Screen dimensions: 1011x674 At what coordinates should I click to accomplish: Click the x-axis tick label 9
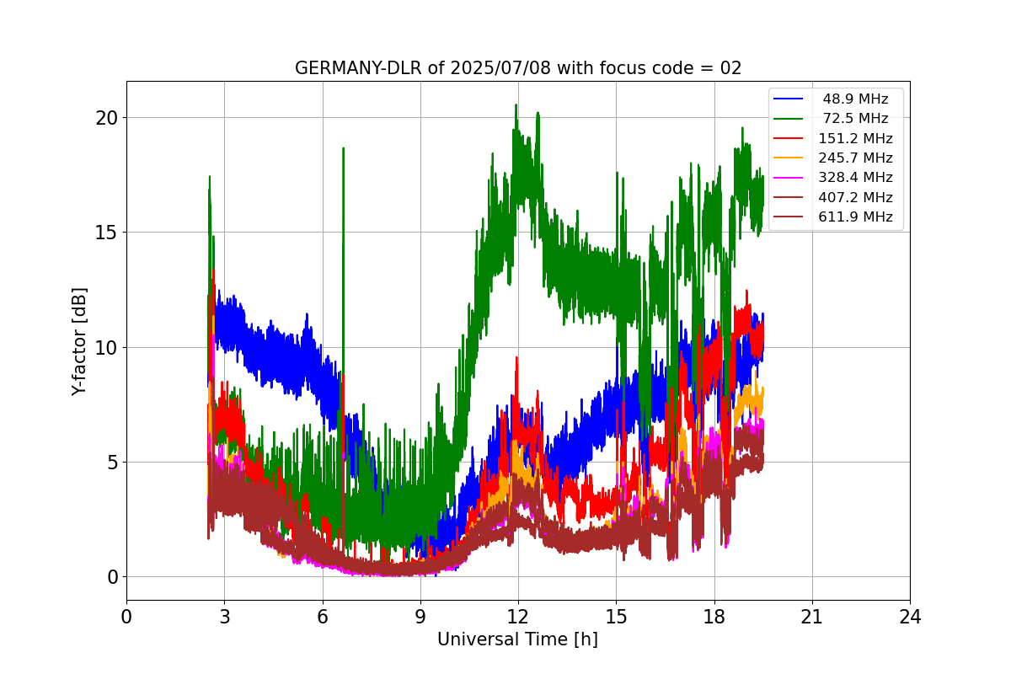tap(420, 617)
